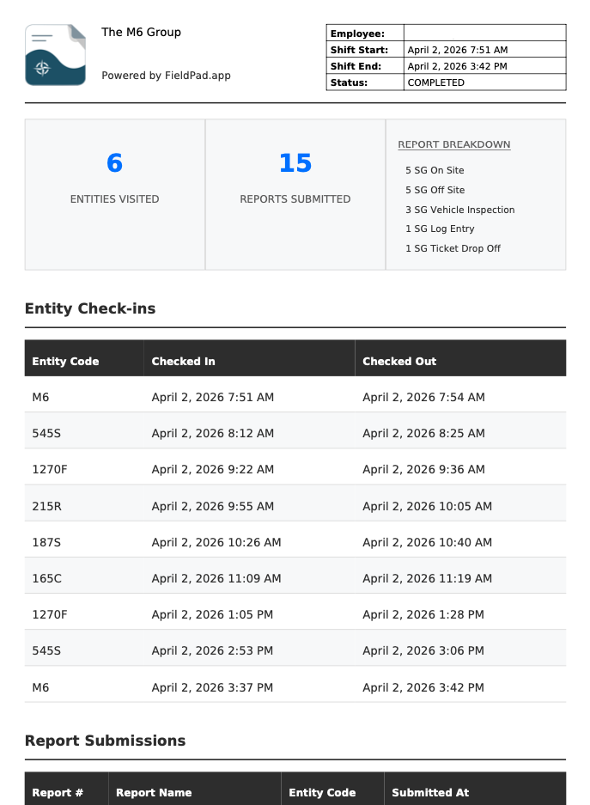590x805 pixels.
Task: Click the FieldPad document logo icon
Action: [56, 55]
